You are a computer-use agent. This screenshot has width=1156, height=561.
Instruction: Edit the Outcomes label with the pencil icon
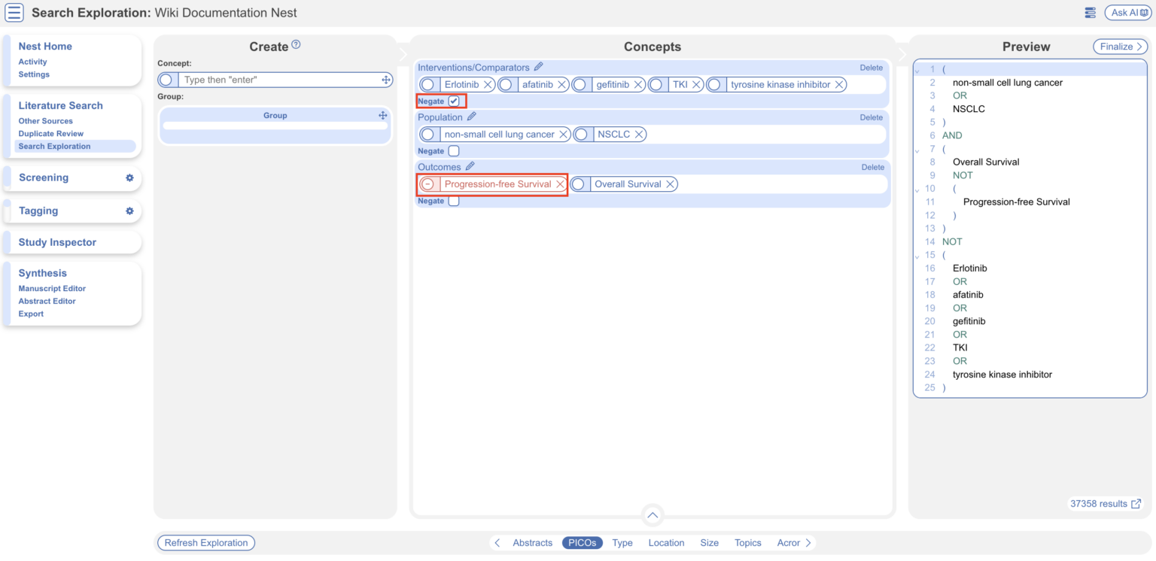coord(470,166)
